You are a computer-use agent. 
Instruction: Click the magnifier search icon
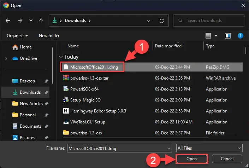(x=180, y=21)
